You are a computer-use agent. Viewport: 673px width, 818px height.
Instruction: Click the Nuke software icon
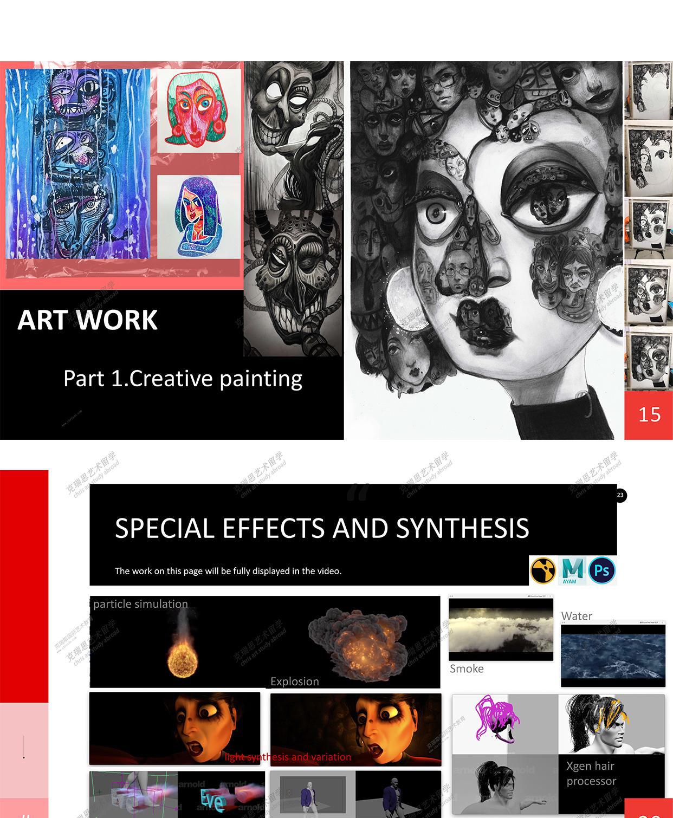coord(543,570)
